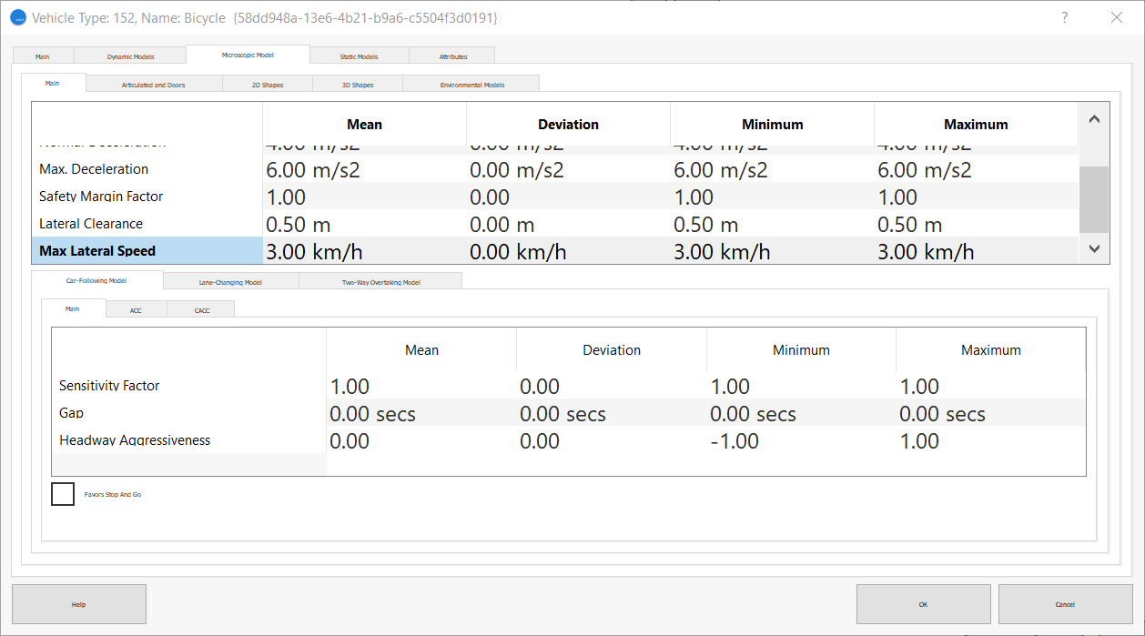The width and height of the screenshot is (1145, 636).
Task: Click the scroll down arrow of parameters table
Action: 1094,248
